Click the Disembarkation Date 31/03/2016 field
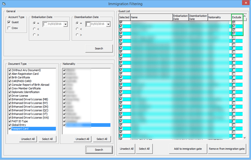 [x=98, y=24]
